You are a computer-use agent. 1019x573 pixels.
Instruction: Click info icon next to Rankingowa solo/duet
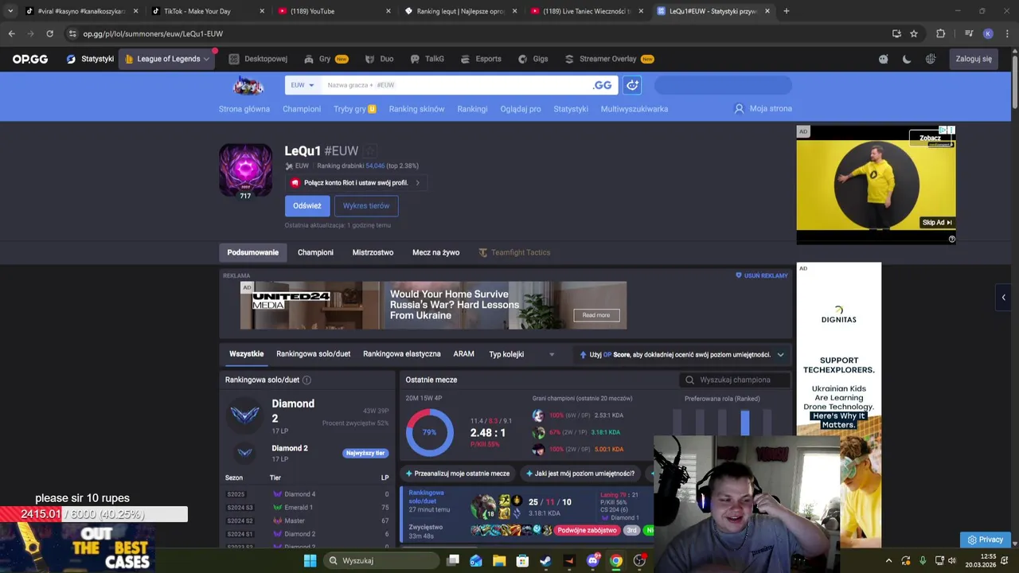(306, 380)
